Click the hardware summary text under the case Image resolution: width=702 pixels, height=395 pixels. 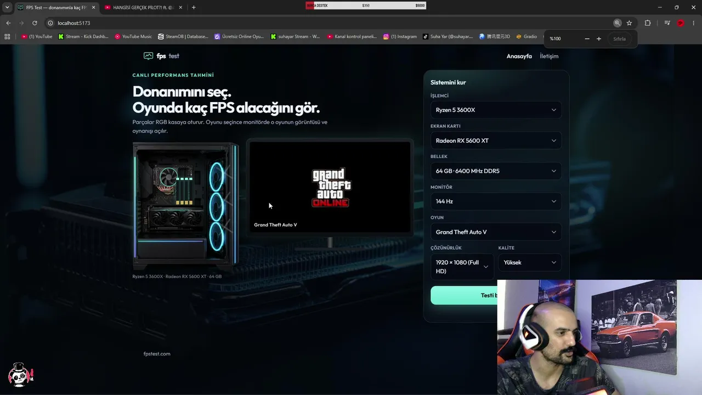(177, 276)
